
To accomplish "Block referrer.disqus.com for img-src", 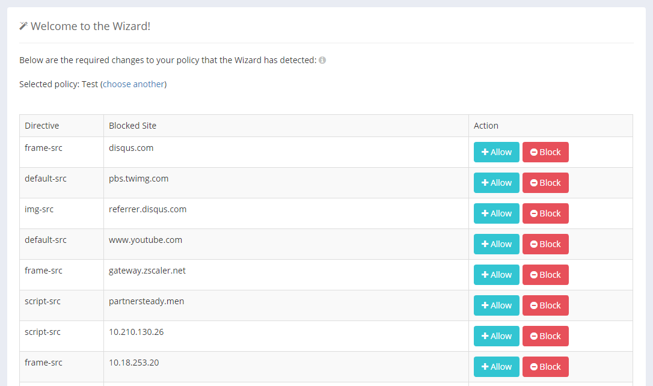I will point(545,213).
